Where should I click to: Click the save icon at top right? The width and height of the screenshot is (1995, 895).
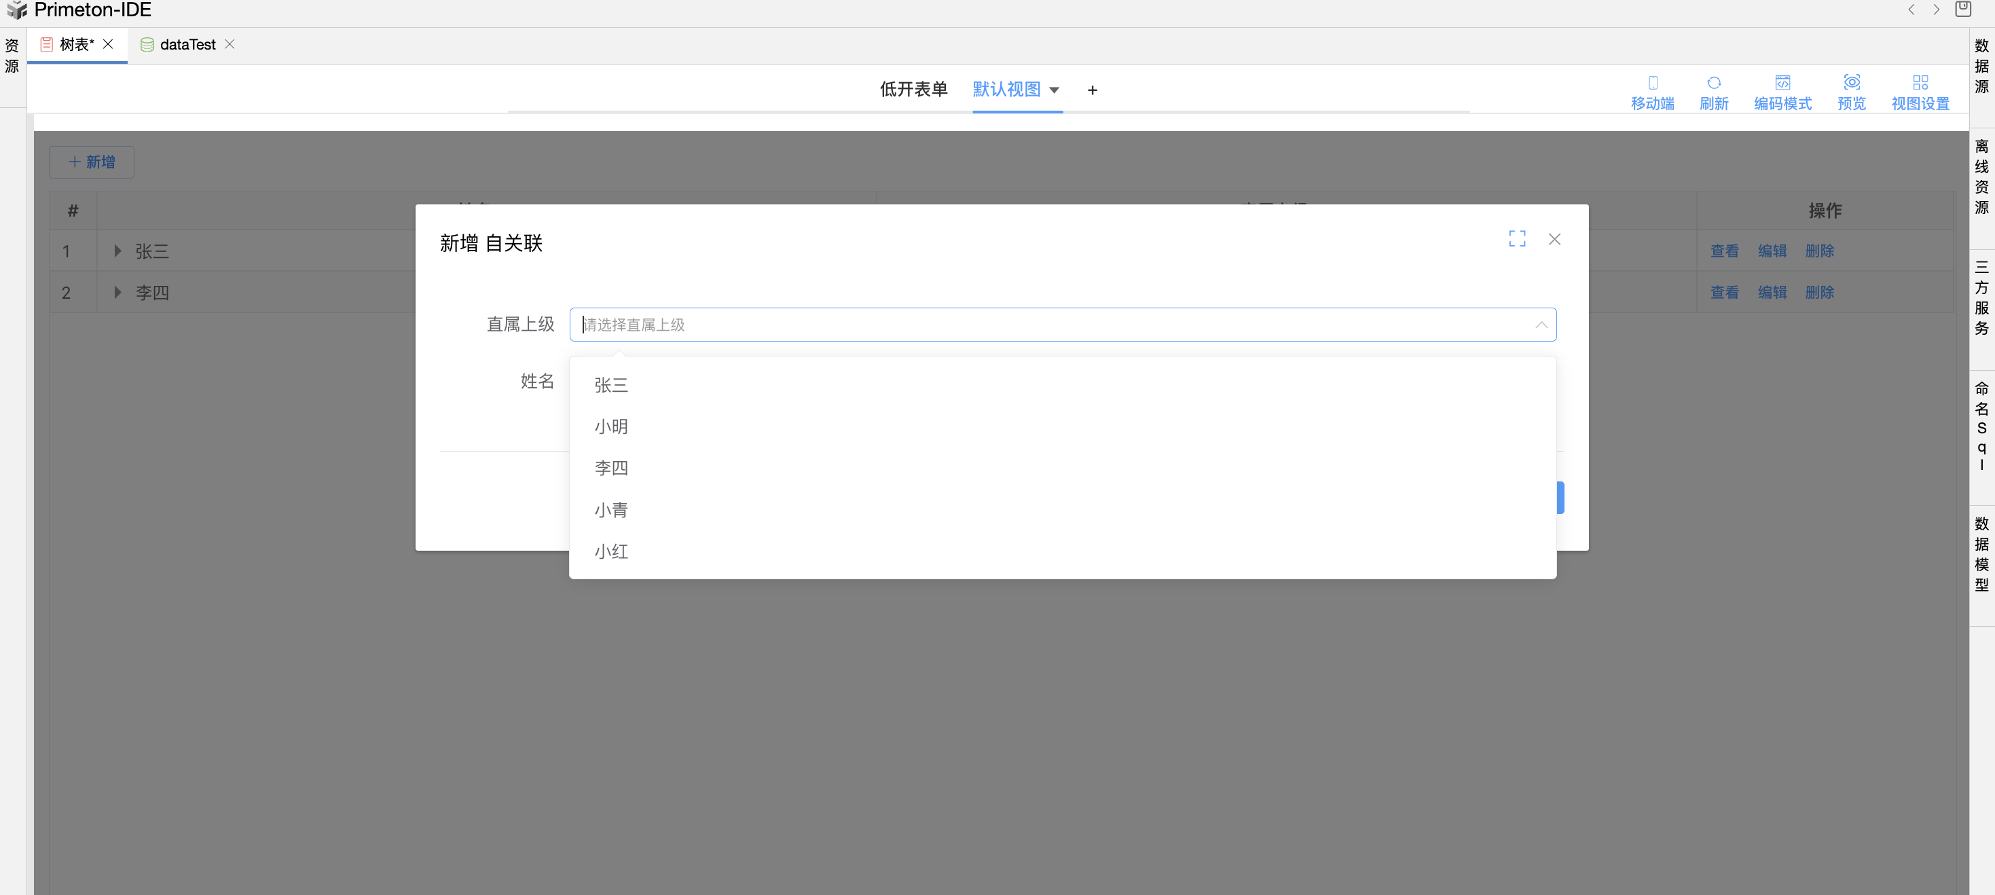pos(1962,10)
